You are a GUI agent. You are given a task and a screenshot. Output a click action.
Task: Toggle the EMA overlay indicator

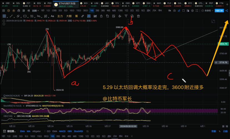(22, 131)
